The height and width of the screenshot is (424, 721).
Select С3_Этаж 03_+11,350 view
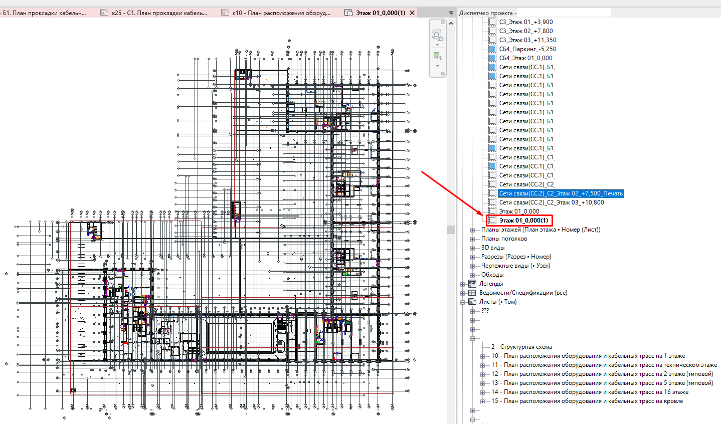pyautogui.click(x=527, y=40)
